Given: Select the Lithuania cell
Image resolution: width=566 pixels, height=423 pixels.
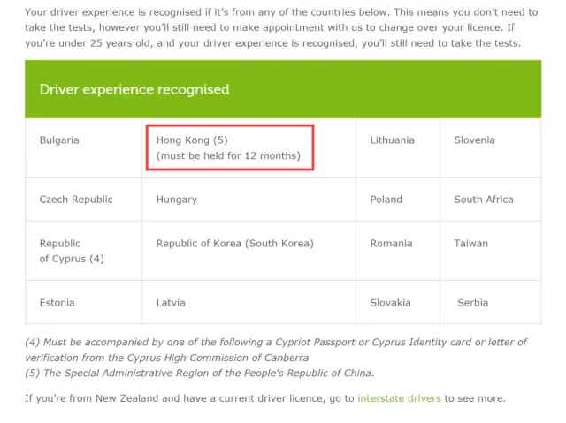Looking at the screenshot, I should point(398,147).
